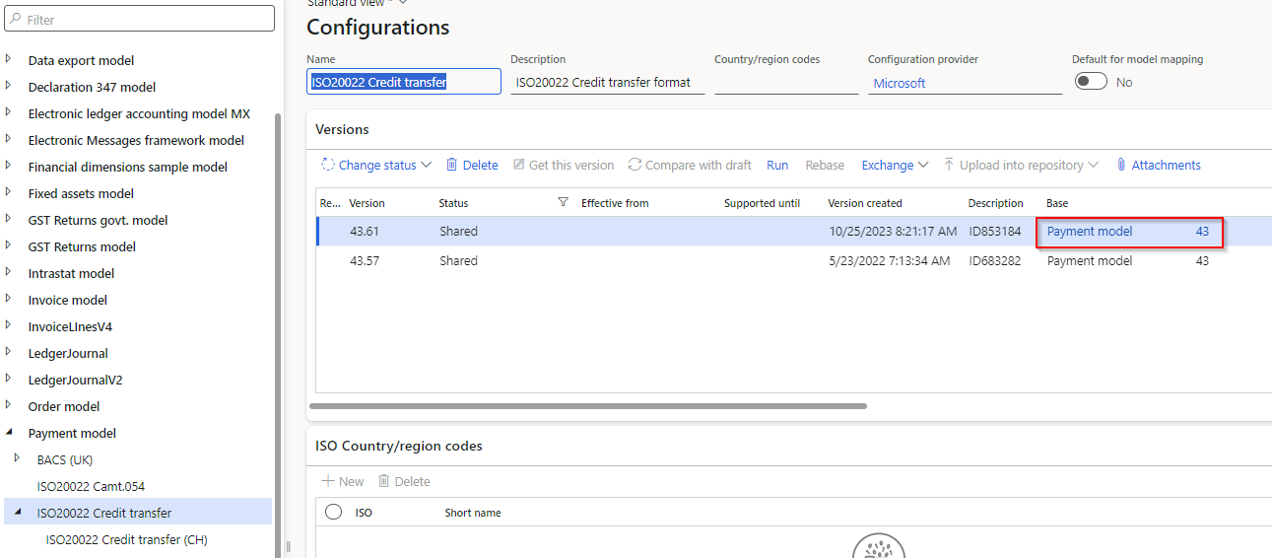Click Get this version button
Image resolution: width=1272 pixels, height=558 pixels.
coord(564,165)
